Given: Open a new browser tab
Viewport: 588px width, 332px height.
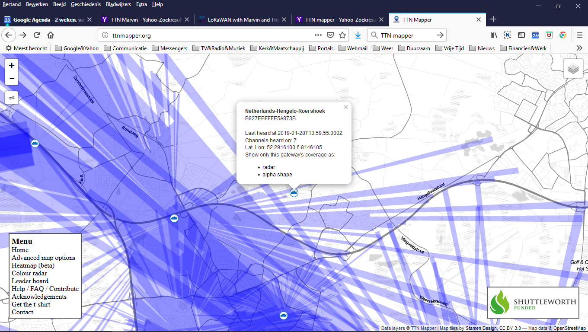Looking at the screenshot, I should click(493, 19).
